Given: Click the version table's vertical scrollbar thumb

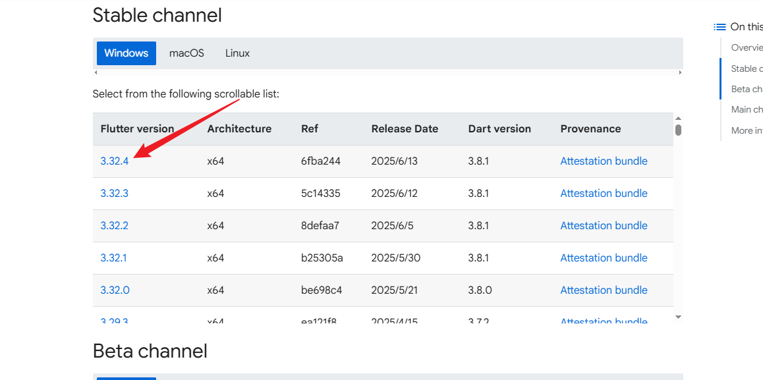Looking at the screenshot, I should 678,130.
